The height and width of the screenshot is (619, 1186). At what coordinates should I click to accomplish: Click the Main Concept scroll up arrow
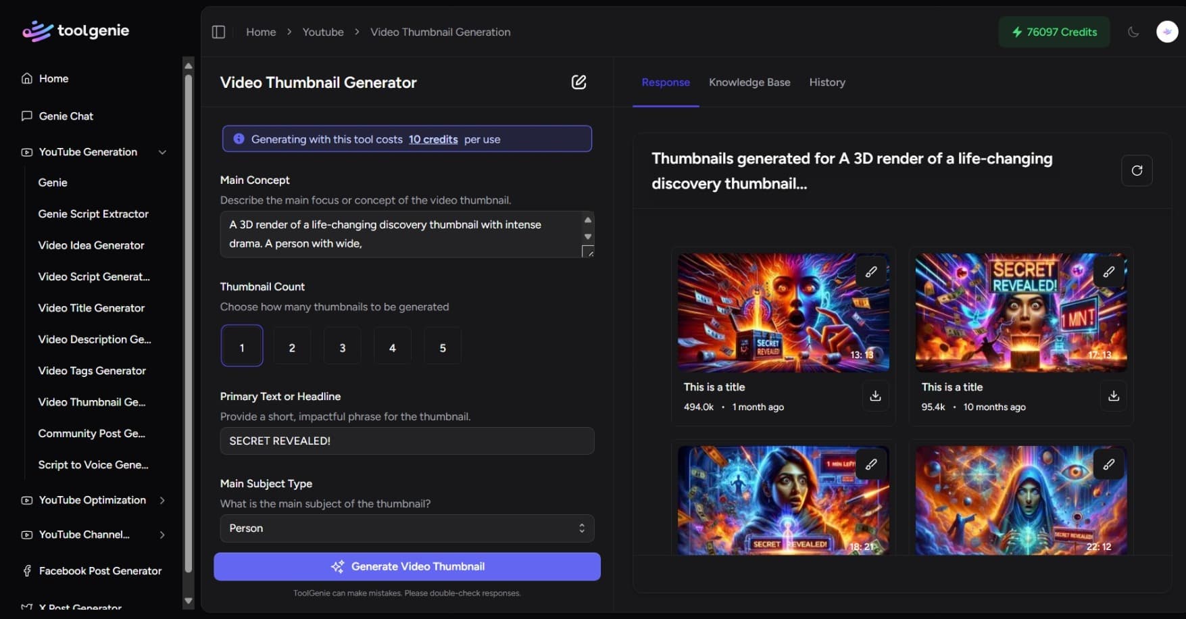coord(588,220)
